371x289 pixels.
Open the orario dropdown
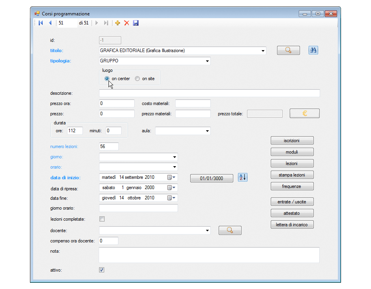tap(174, 167)
